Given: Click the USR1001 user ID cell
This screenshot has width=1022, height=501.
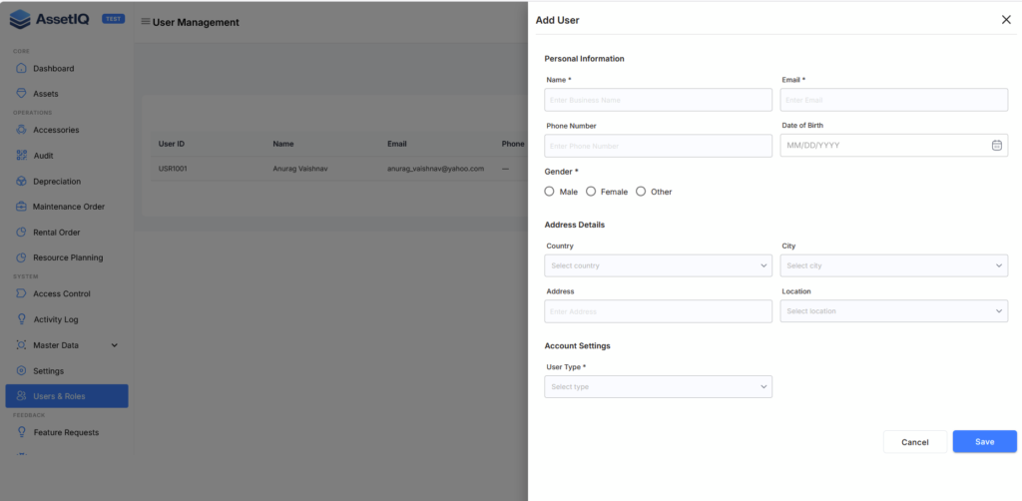Looking at the screenshot, I should point(174,169).
